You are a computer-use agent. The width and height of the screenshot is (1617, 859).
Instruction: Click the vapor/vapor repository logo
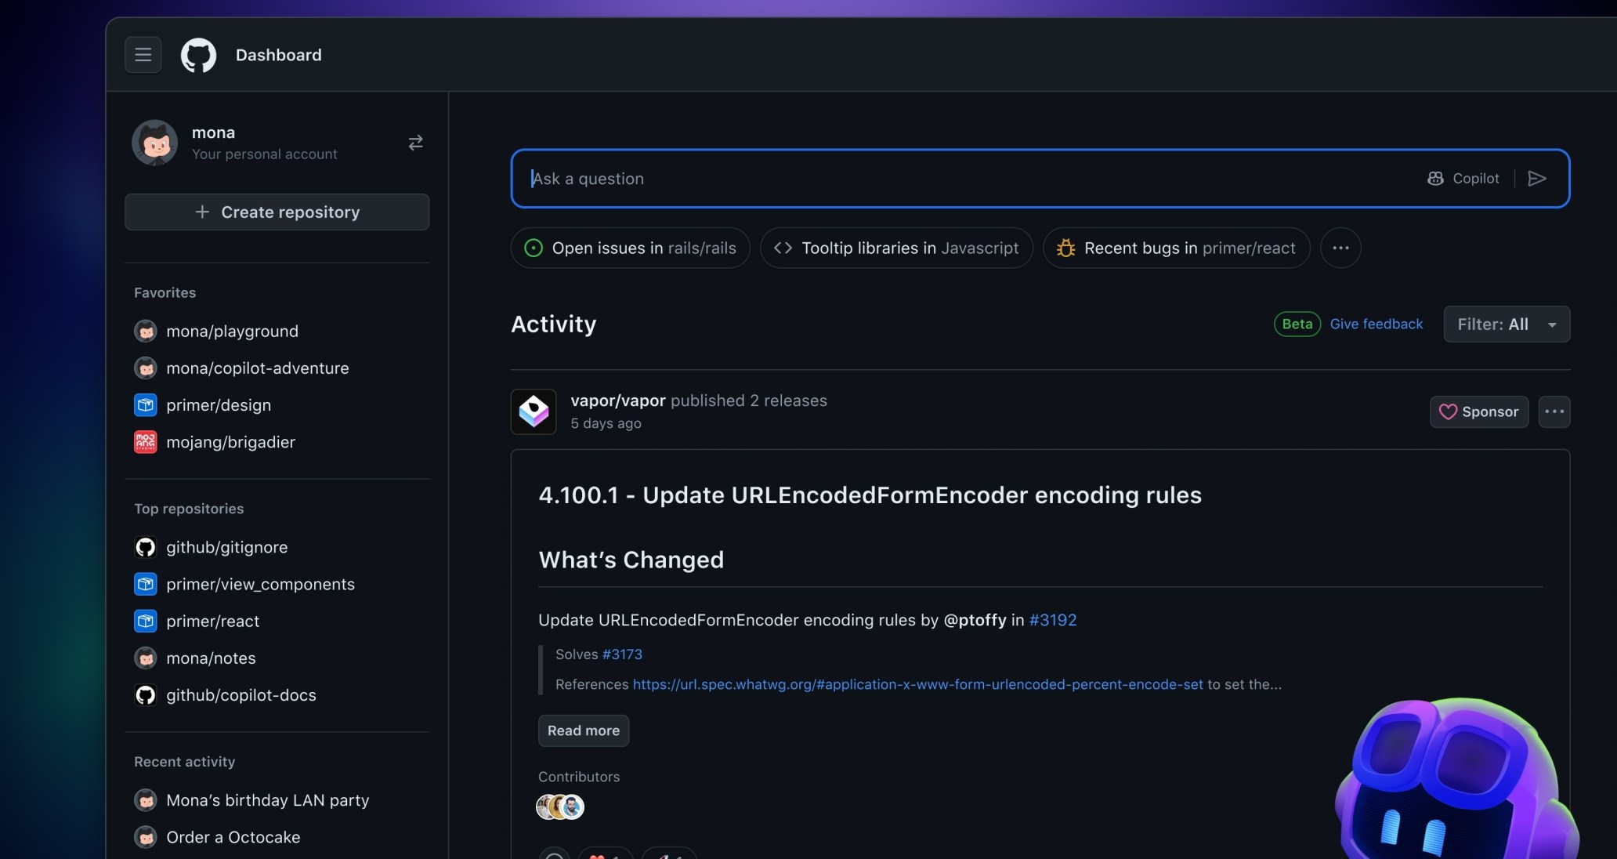[534, 411]
